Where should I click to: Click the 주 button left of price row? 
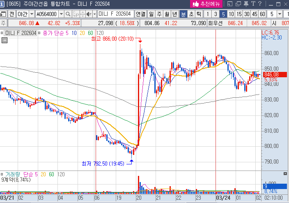3,23
